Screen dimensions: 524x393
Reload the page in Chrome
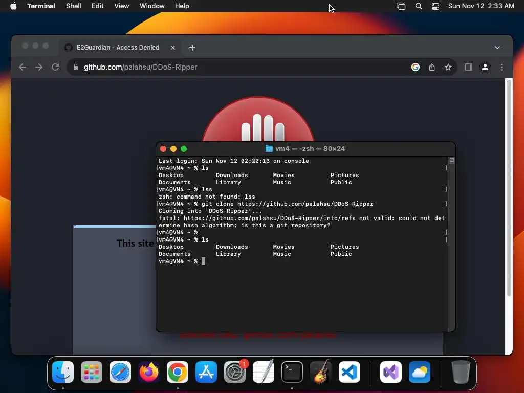pos(55,67)
